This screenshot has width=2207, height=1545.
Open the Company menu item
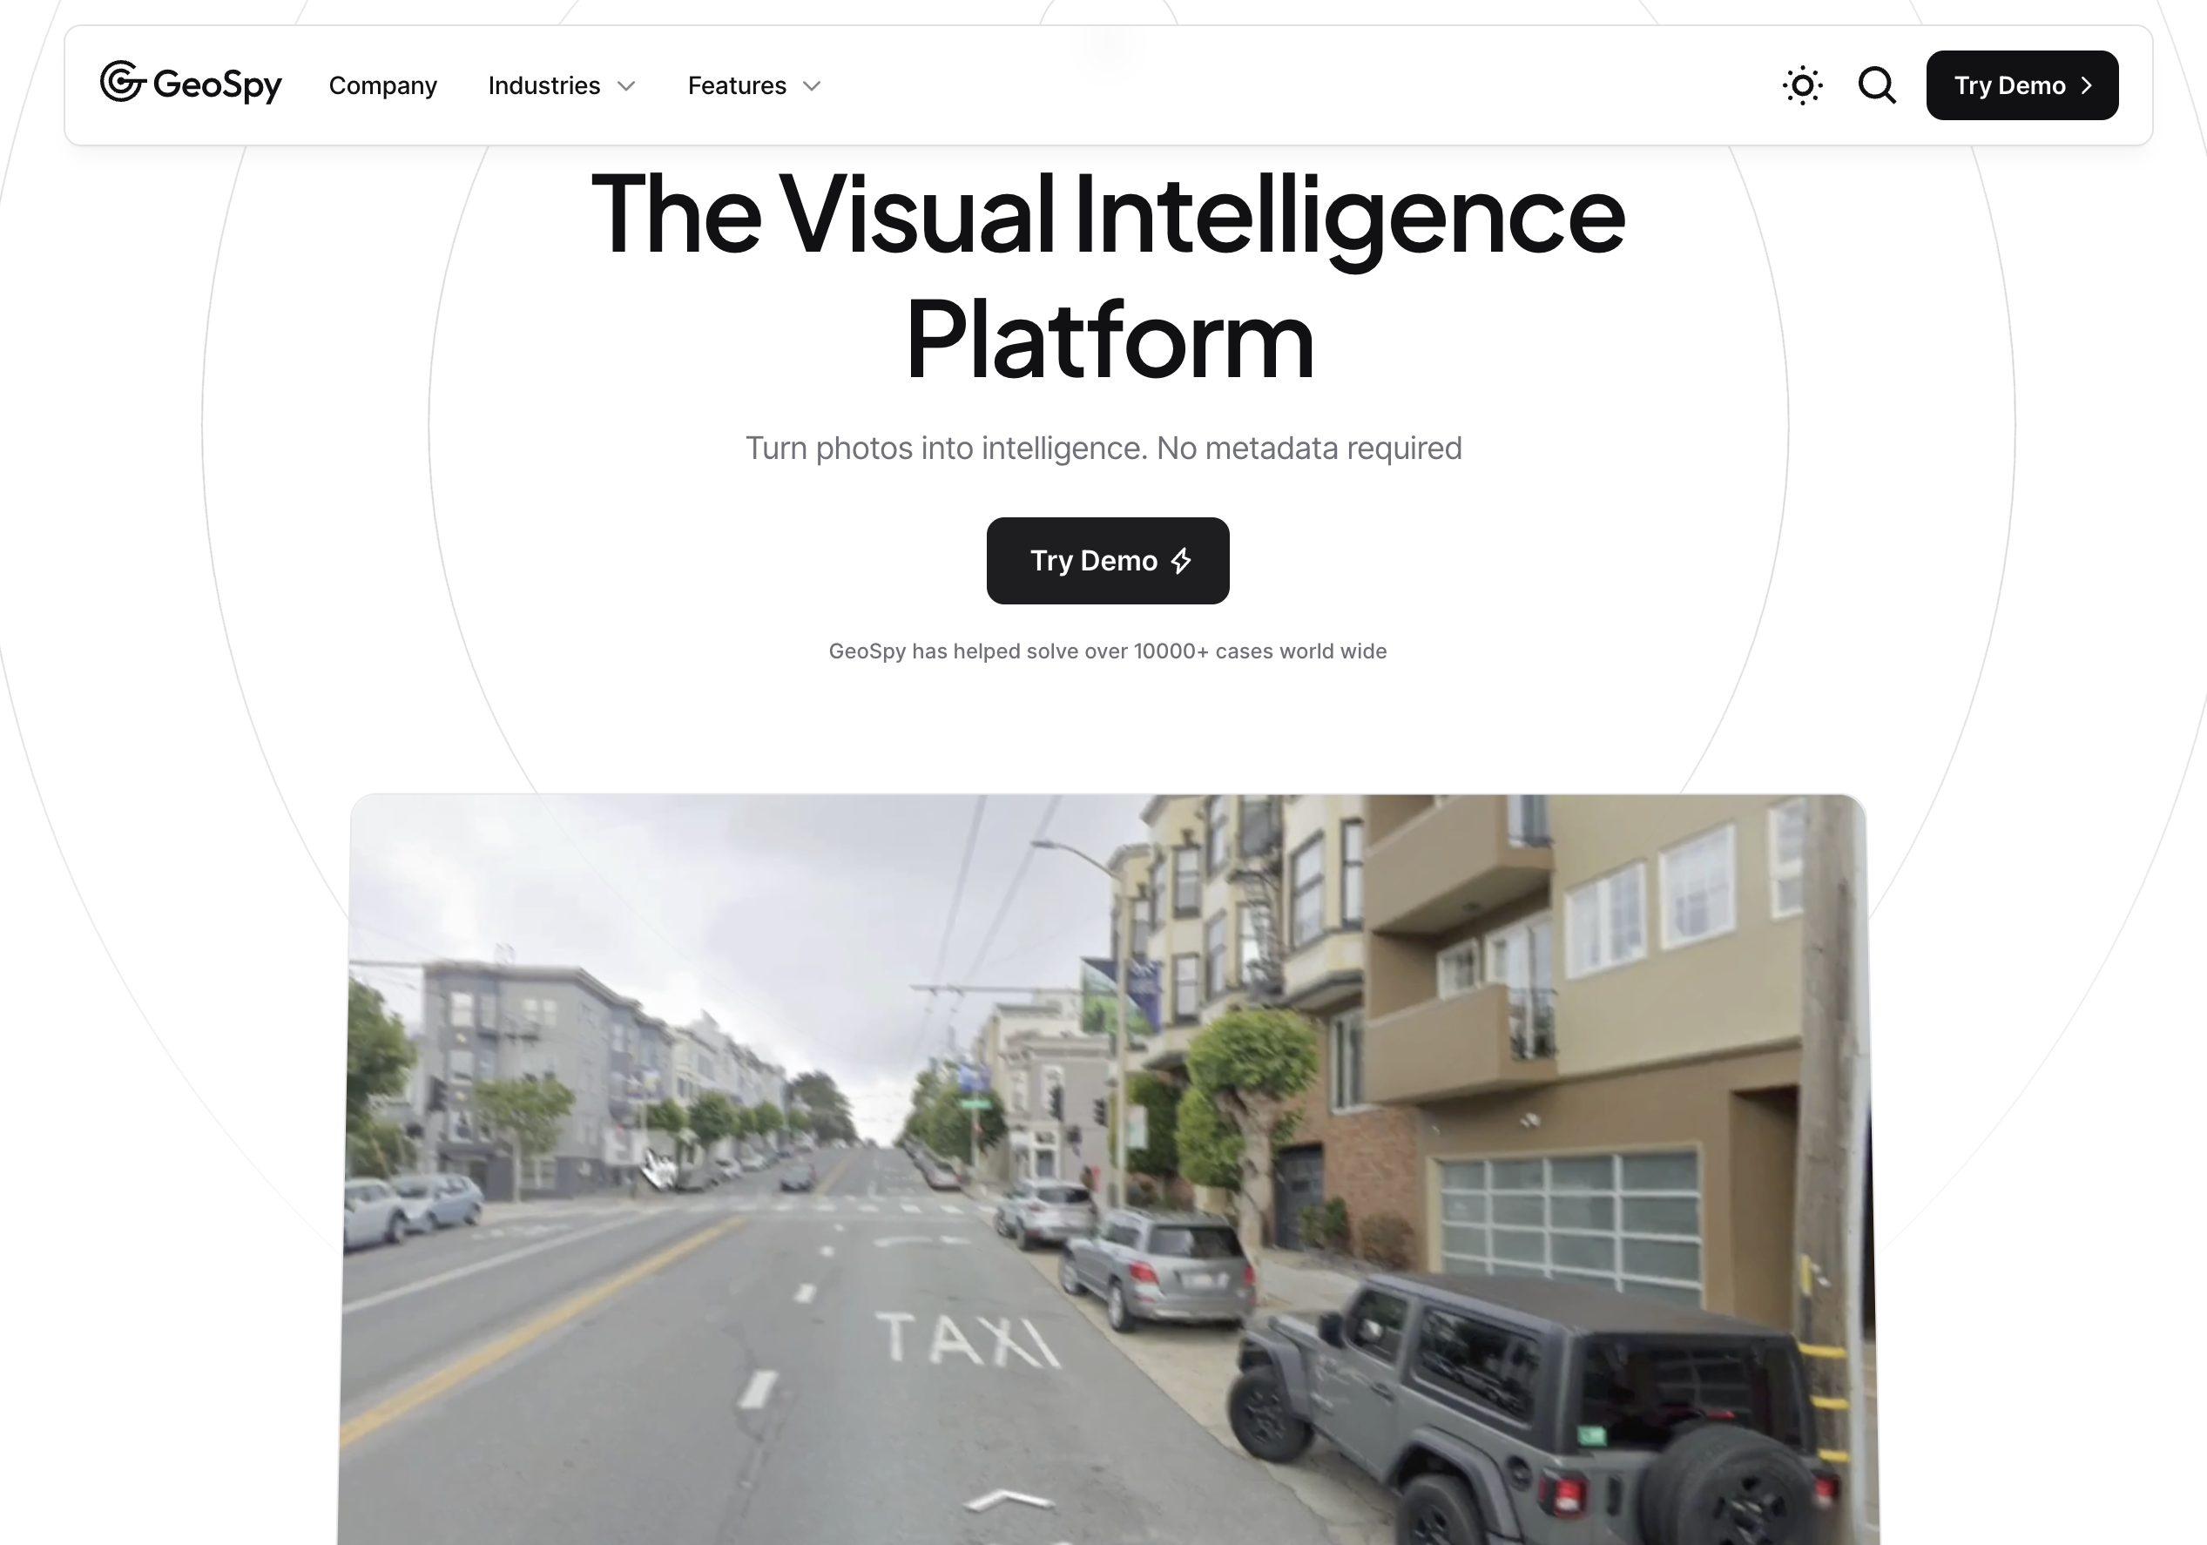[x=382, y=85]
